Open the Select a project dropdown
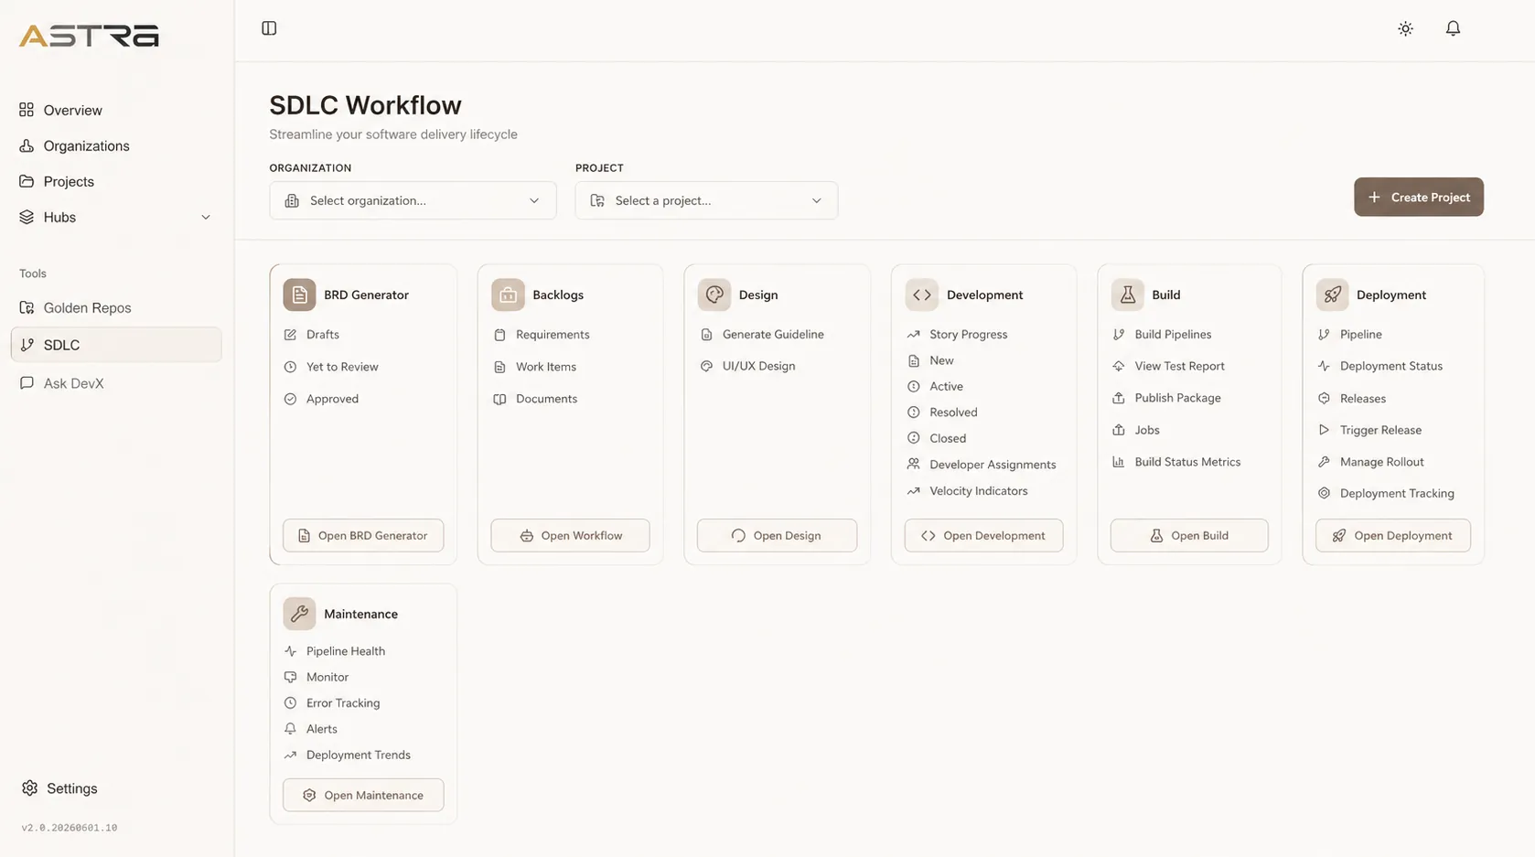The image size is (1535, 857). [706, 200]
